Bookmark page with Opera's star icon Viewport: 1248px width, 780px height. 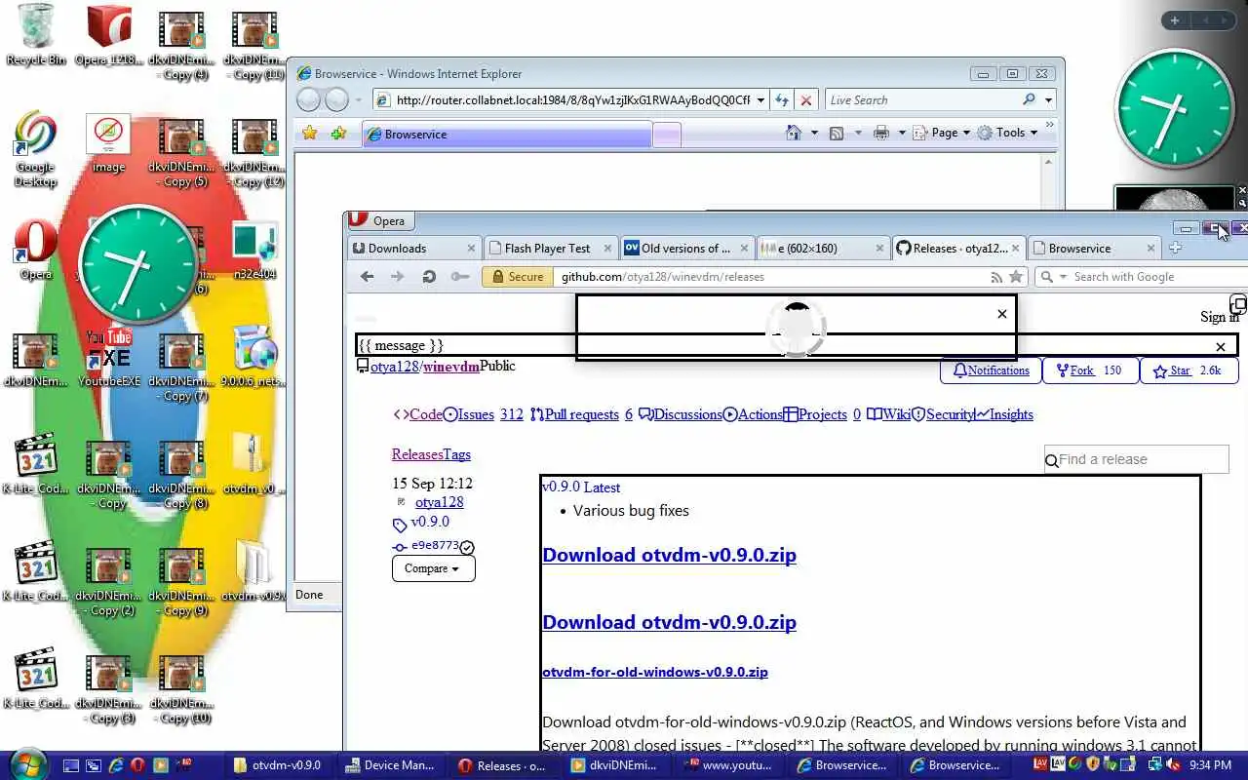tap(1016, 277)
